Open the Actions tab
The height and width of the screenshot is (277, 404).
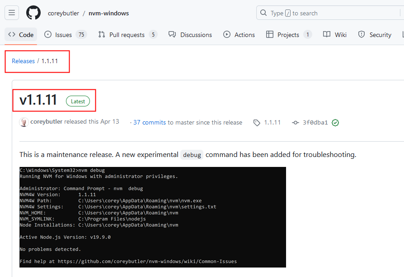[239, 34]
